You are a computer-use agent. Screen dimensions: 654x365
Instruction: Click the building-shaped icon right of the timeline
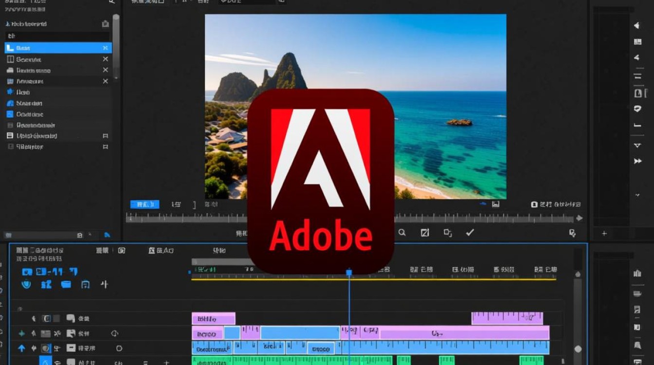click(637, 274)
